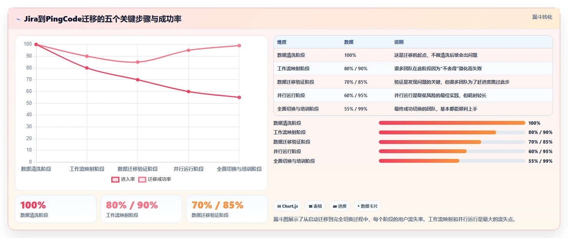This screenshot has width=568, height=238.
Task: Click the 迁移成功率 point at 并行运行阶段 (95)
Action: click(188, 50)
